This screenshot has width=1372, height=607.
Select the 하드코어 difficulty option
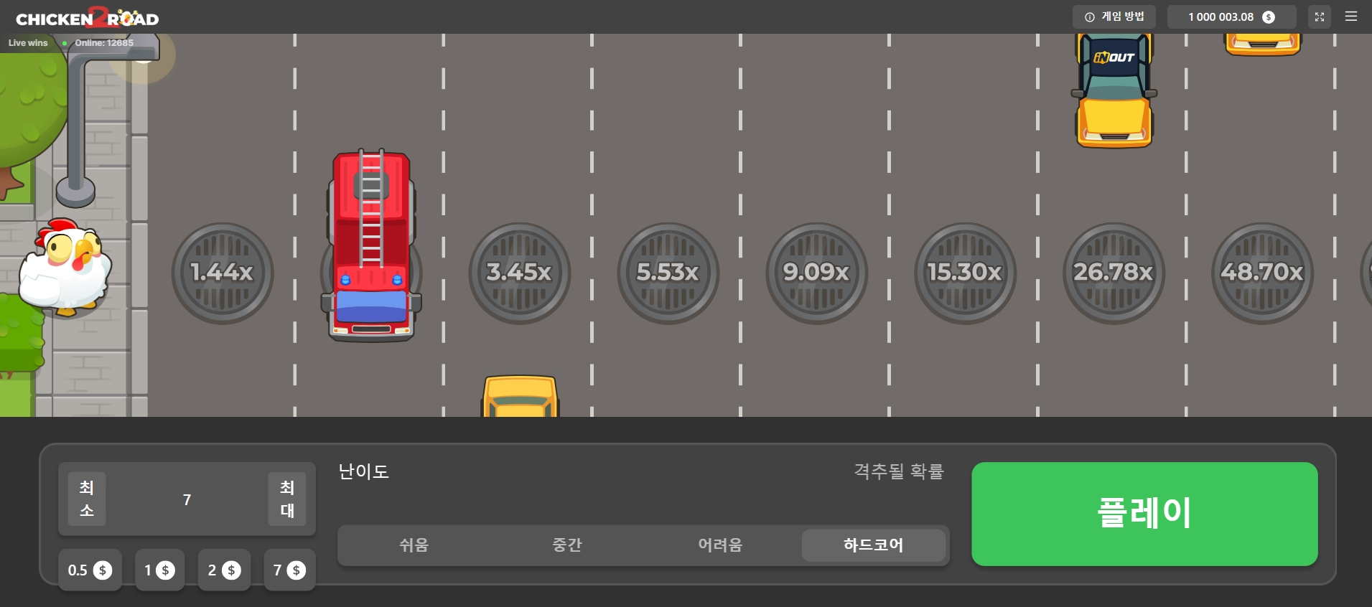pyautogui.click(x=873, y=545)
